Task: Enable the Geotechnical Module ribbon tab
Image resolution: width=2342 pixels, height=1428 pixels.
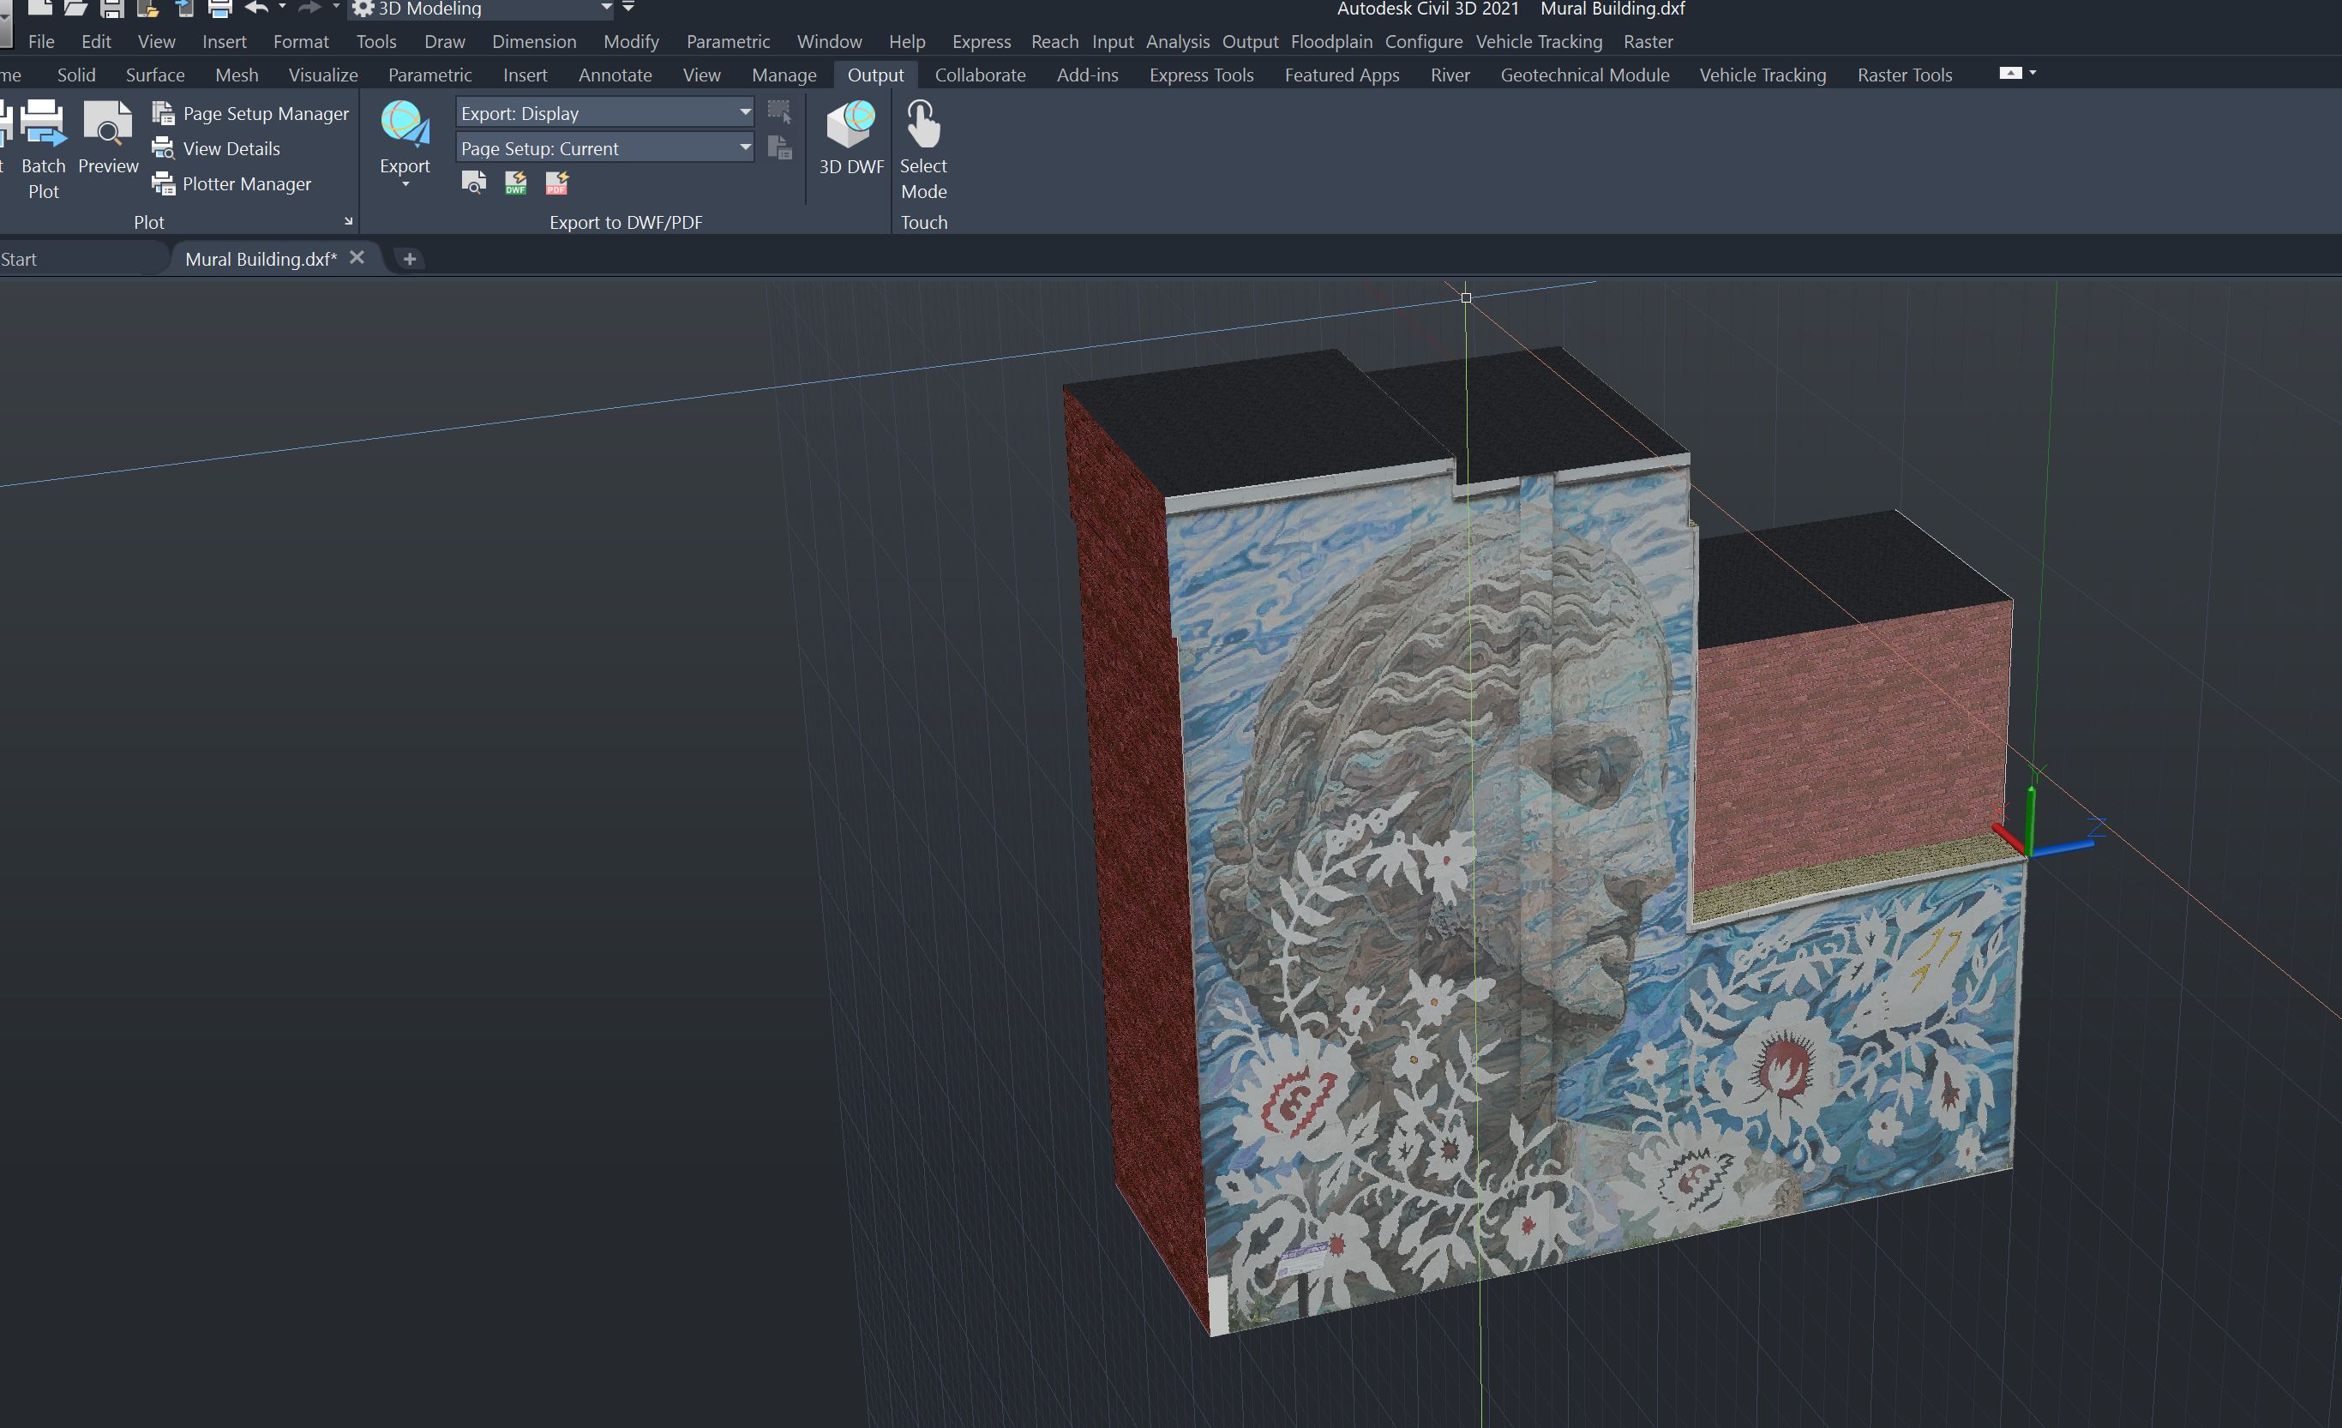Action: (1581, 74)
